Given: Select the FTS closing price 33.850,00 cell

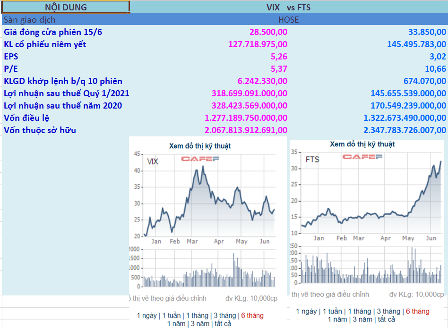Looking at the screenshot, I should 427,32.
